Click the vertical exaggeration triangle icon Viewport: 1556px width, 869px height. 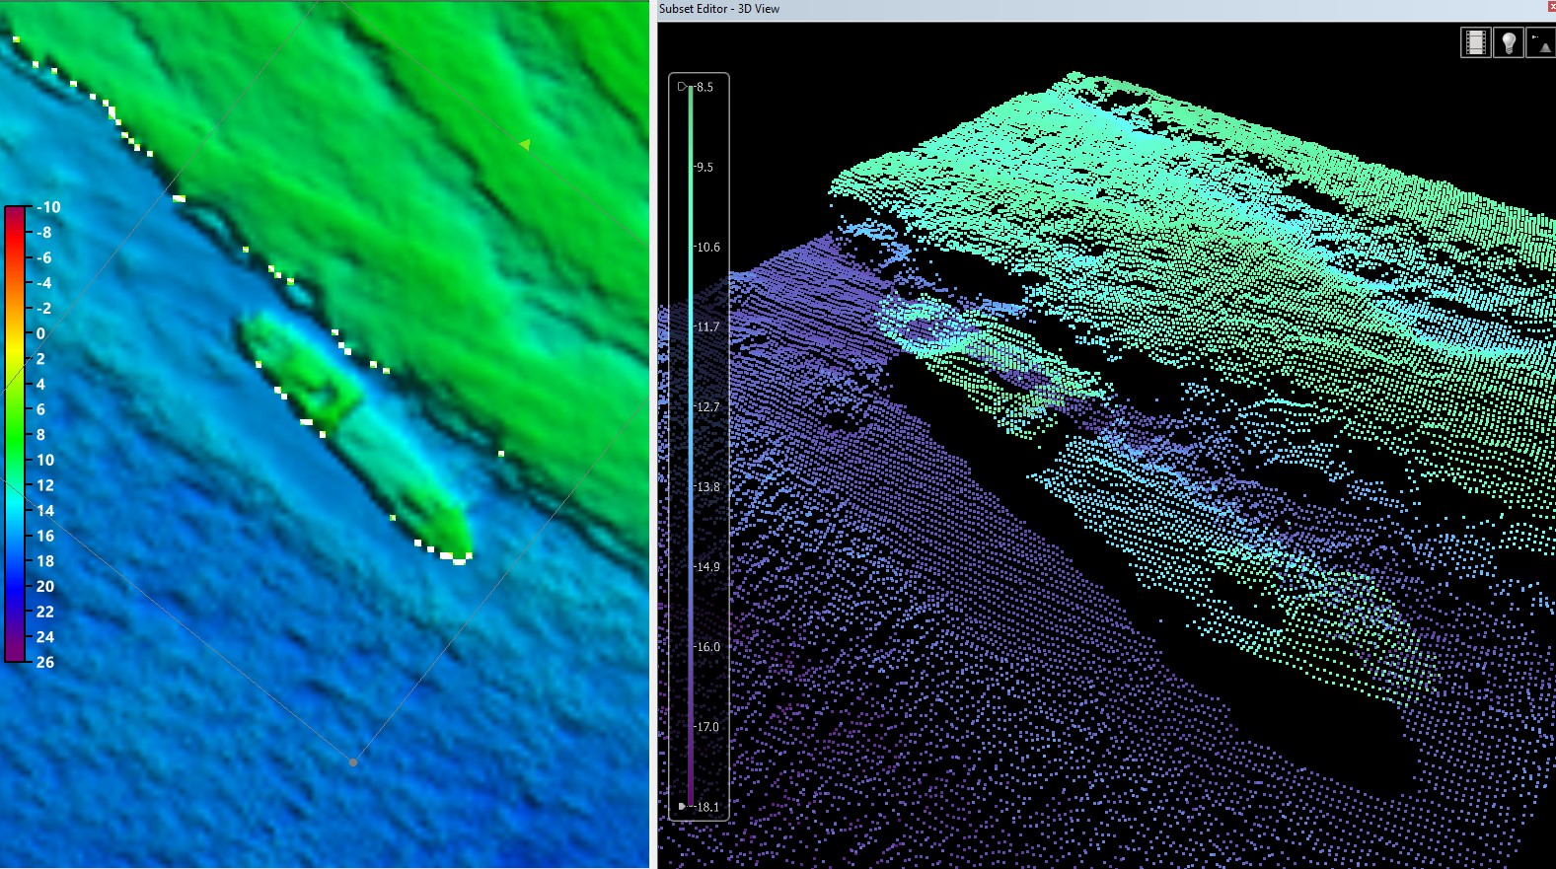coord(1540,42)
